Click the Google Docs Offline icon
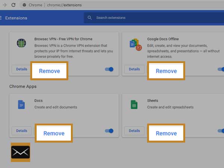 (x=136, y=44)
